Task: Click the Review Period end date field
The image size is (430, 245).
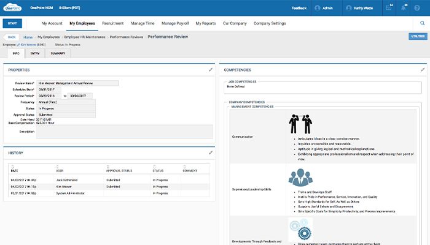Action: click(80, 96)
